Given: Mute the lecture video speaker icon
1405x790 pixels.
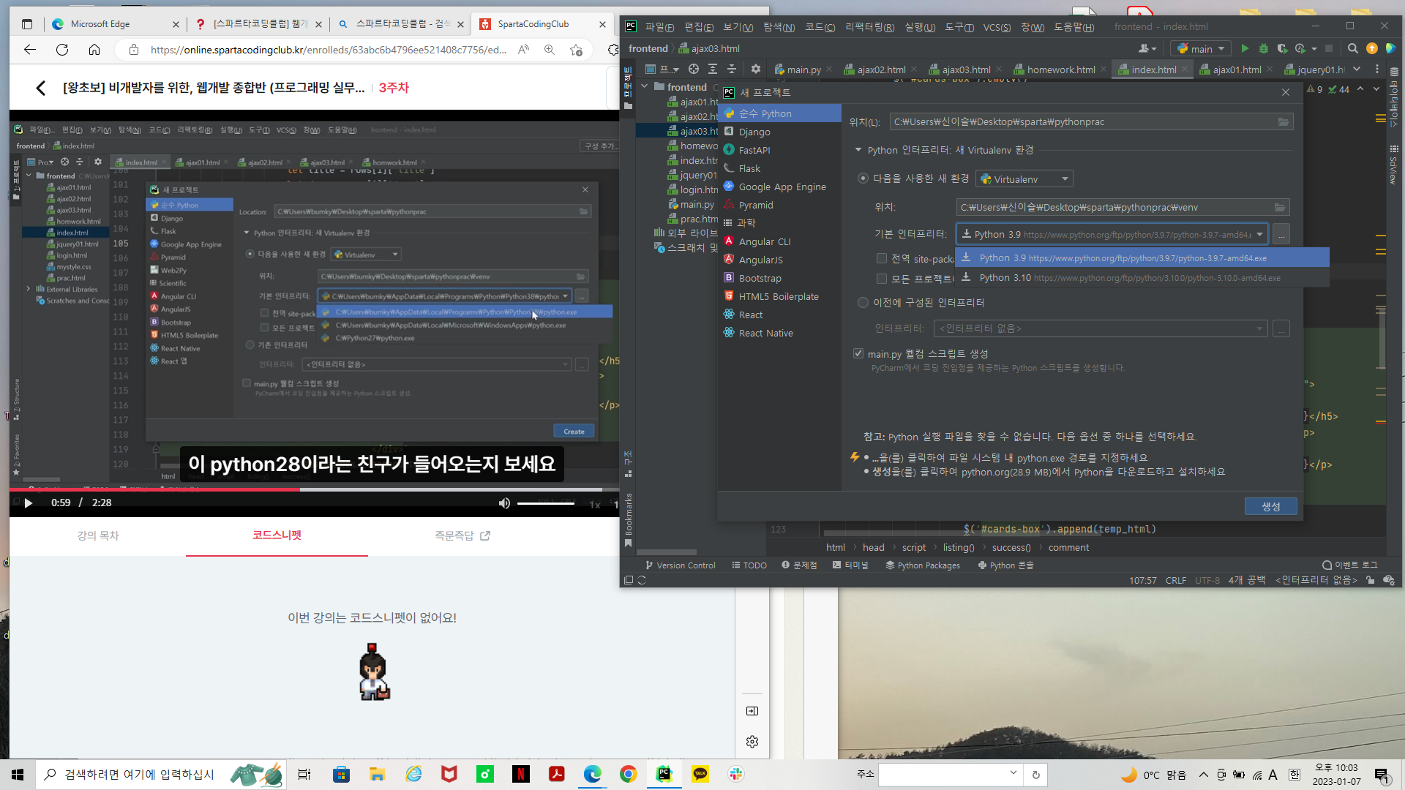Looking at the screenshot, I should (504, 503).
